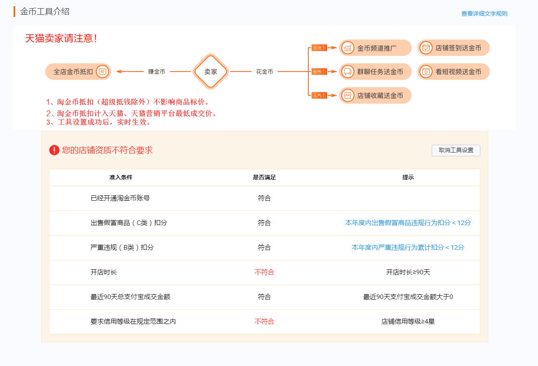
Task: Click the warning text 您的店铺资质不符合要求
Action: [x=107, y=150]
